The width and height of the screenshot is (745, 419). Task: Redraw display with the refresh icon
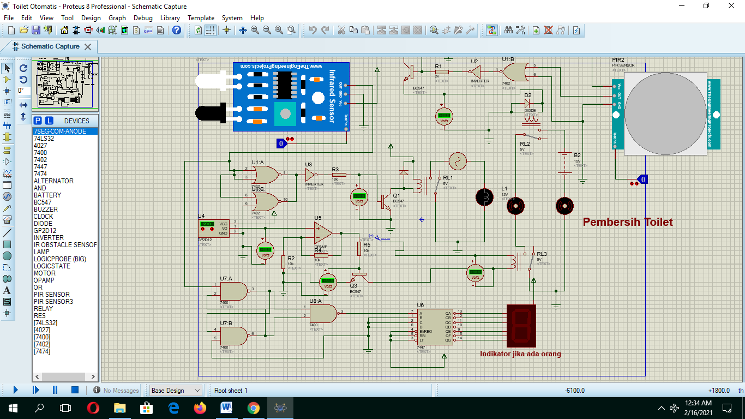198,30
